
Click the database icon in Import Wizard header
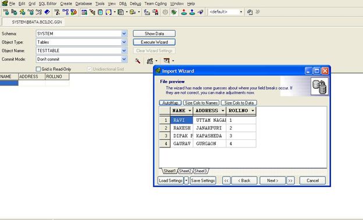[x=319, y=86]
